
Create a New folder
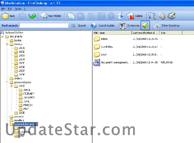tap(51, 16)
